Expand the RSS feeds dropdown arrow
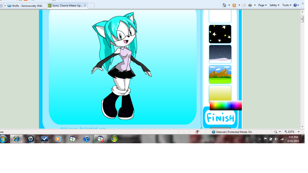 pos(239,5)
